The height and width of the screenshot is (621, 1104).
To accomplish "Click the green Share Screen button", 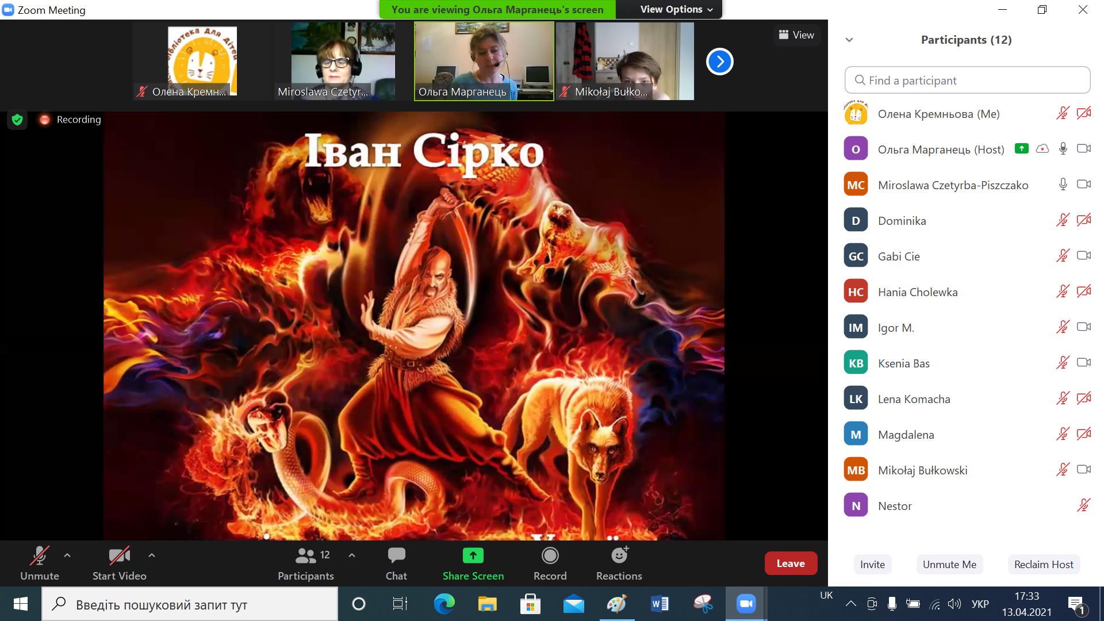I will tap(473, 563).
